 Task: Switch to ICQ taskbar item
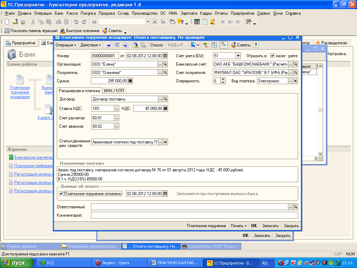click(x=65, y=263)
